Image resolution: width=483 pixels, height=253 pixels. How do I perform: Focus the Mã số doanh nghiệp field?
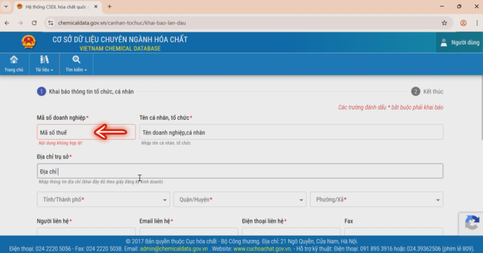[x=86, y=132]
